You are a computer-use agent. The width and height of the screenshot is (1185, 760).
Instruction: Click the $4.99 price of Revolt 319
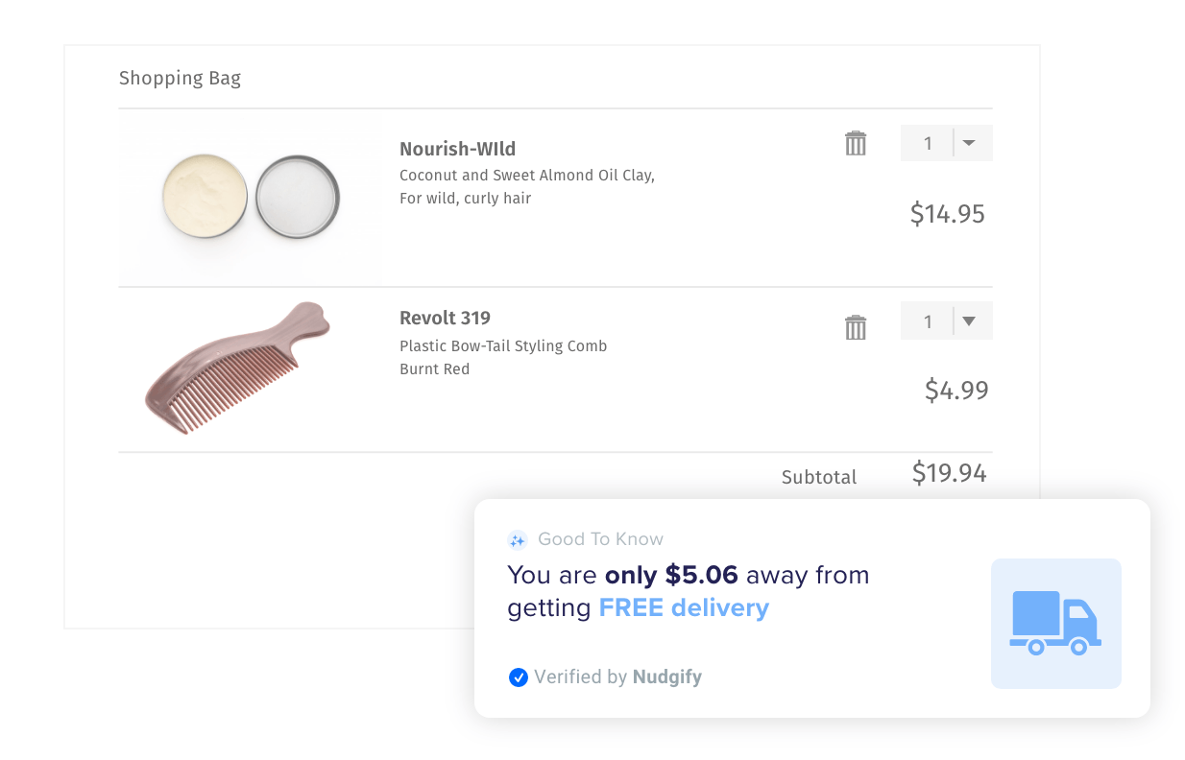tap(955, 390)
